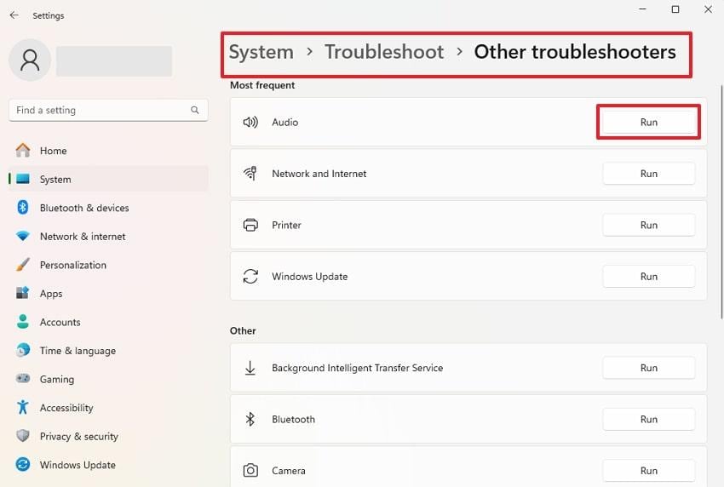Viewport: 724px width, 487px height.
Task: Click the vertical scrollbar on the right
Action: 721,202
